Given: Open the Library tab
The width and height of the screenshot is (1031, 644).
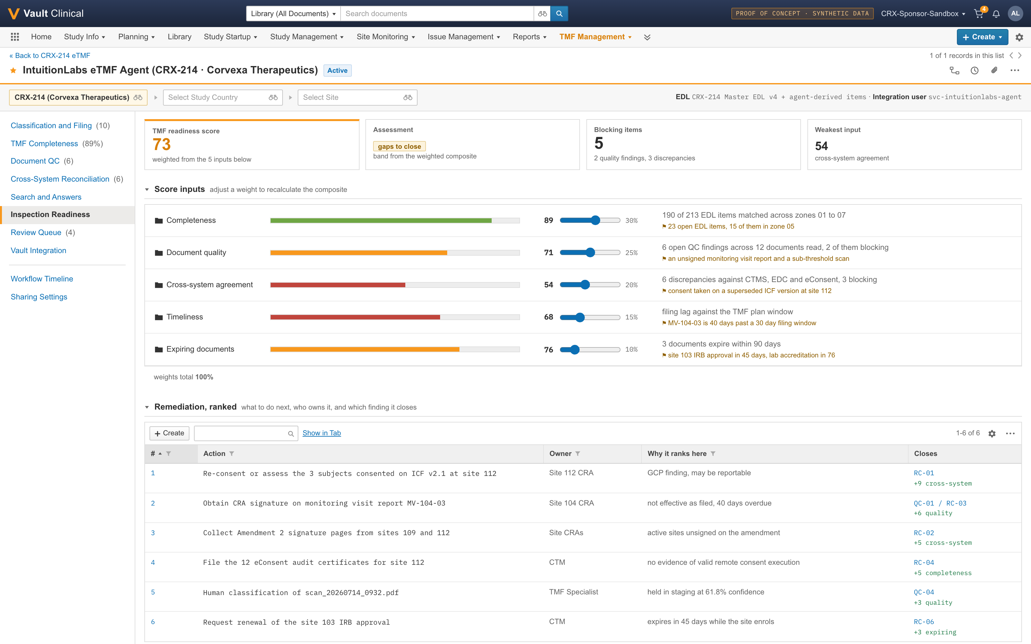Looking at the screenshot, I should pyautogui.click(x=179, y=37).
